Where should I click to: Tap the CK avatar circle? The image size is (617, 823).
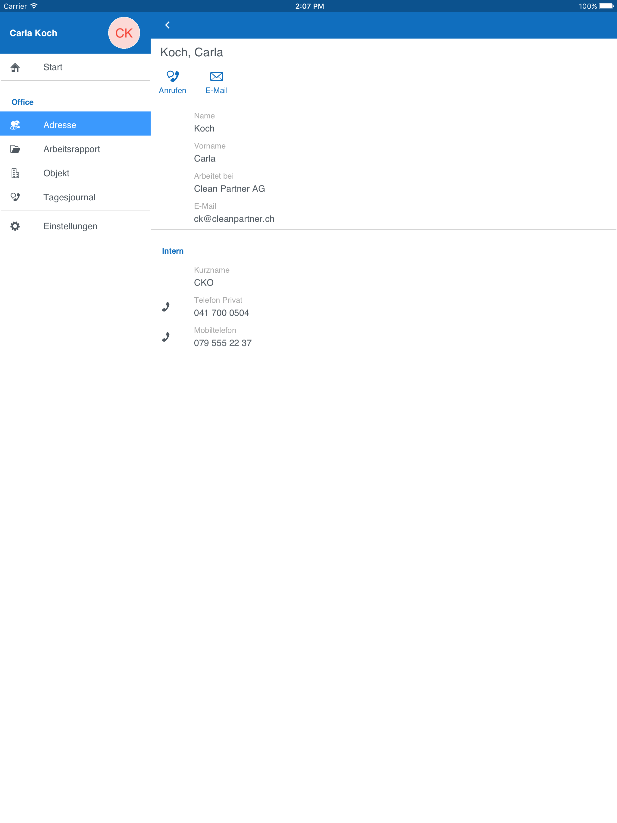click(x=124, y=33)
